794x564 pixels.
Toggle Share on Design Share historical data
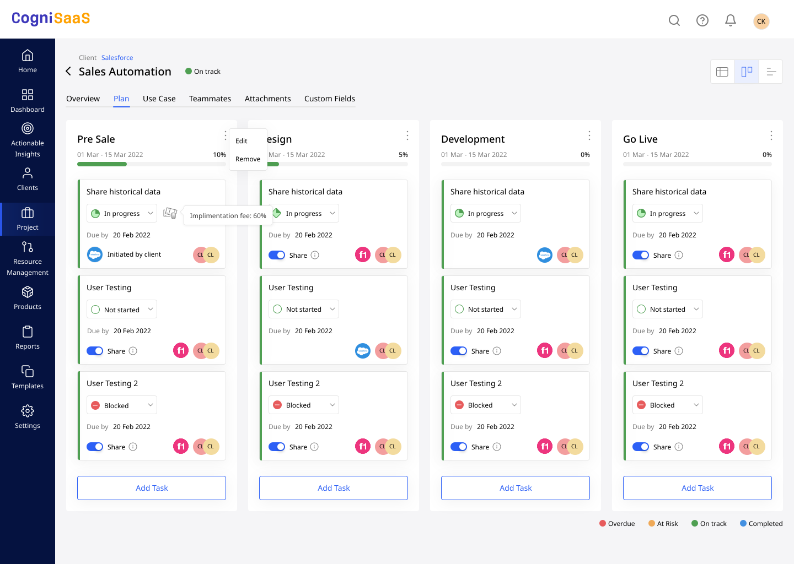pyautogui.click(x=277, y=255)
